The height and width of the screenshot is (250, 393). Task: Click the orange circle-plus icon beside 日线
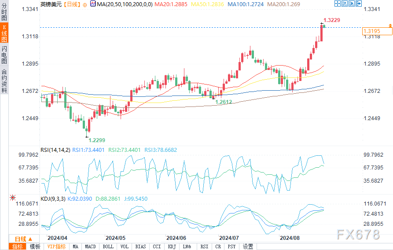(x=85, y=4)
